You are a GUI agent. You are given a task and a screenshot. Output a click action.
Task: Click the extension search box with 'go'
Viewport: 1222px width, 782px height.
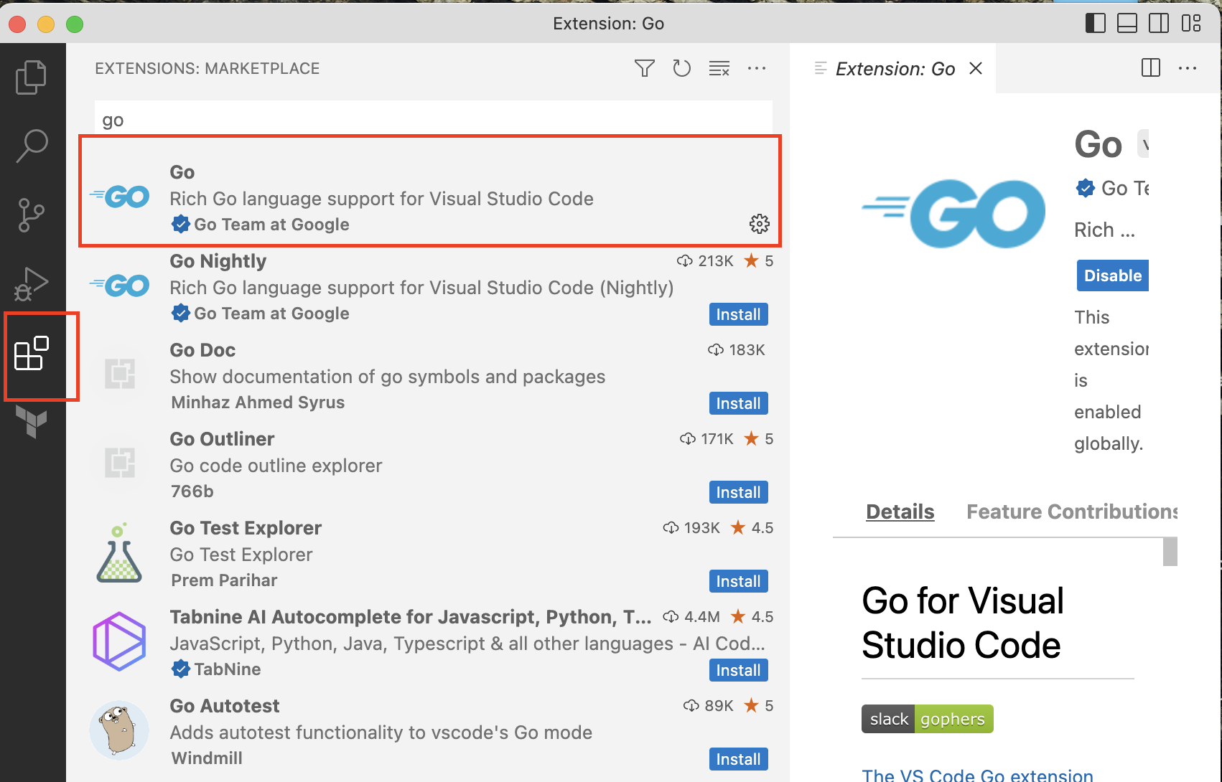[x=434, y=120]
